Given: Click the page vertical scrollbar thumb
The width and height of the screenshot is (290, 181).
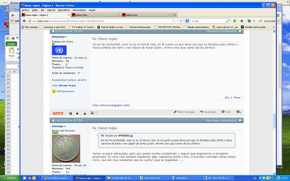Looking at the screenshot, I should pyautogui.click(x=274, y=121).
